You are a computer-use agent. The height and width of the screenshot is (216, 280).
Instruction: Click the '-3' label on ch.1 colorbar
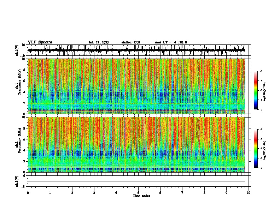[x=261, y=71]
